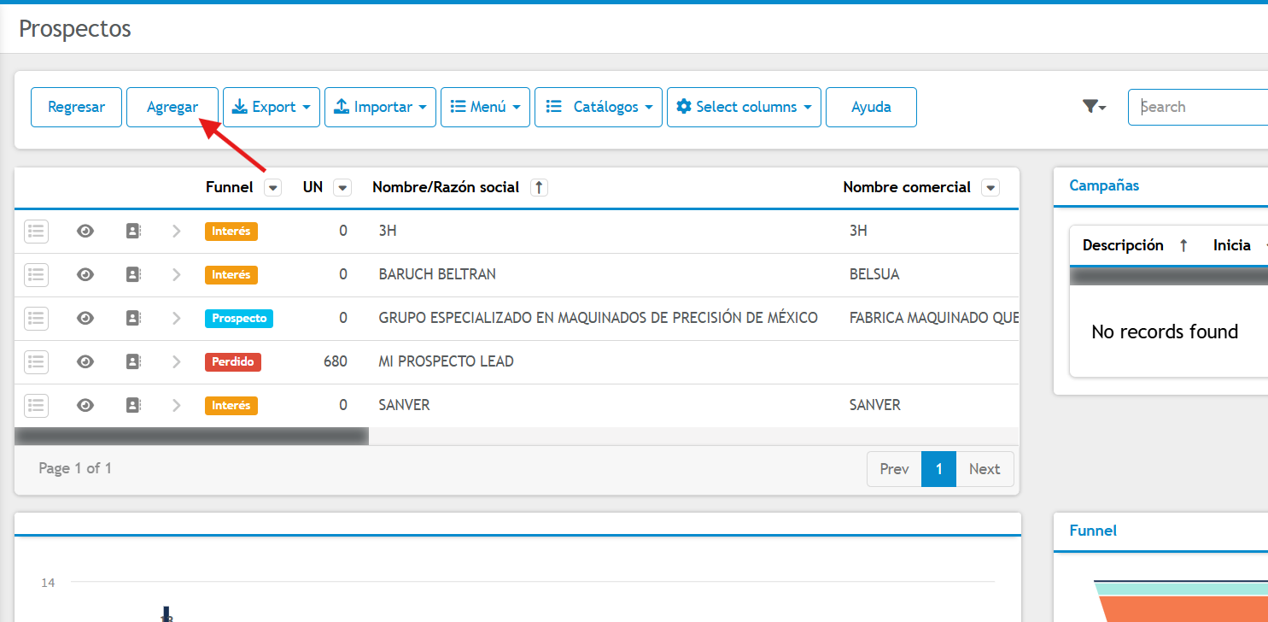Click the Interés badge on BARUCH BELTRAN row

(x=231, y=274)
